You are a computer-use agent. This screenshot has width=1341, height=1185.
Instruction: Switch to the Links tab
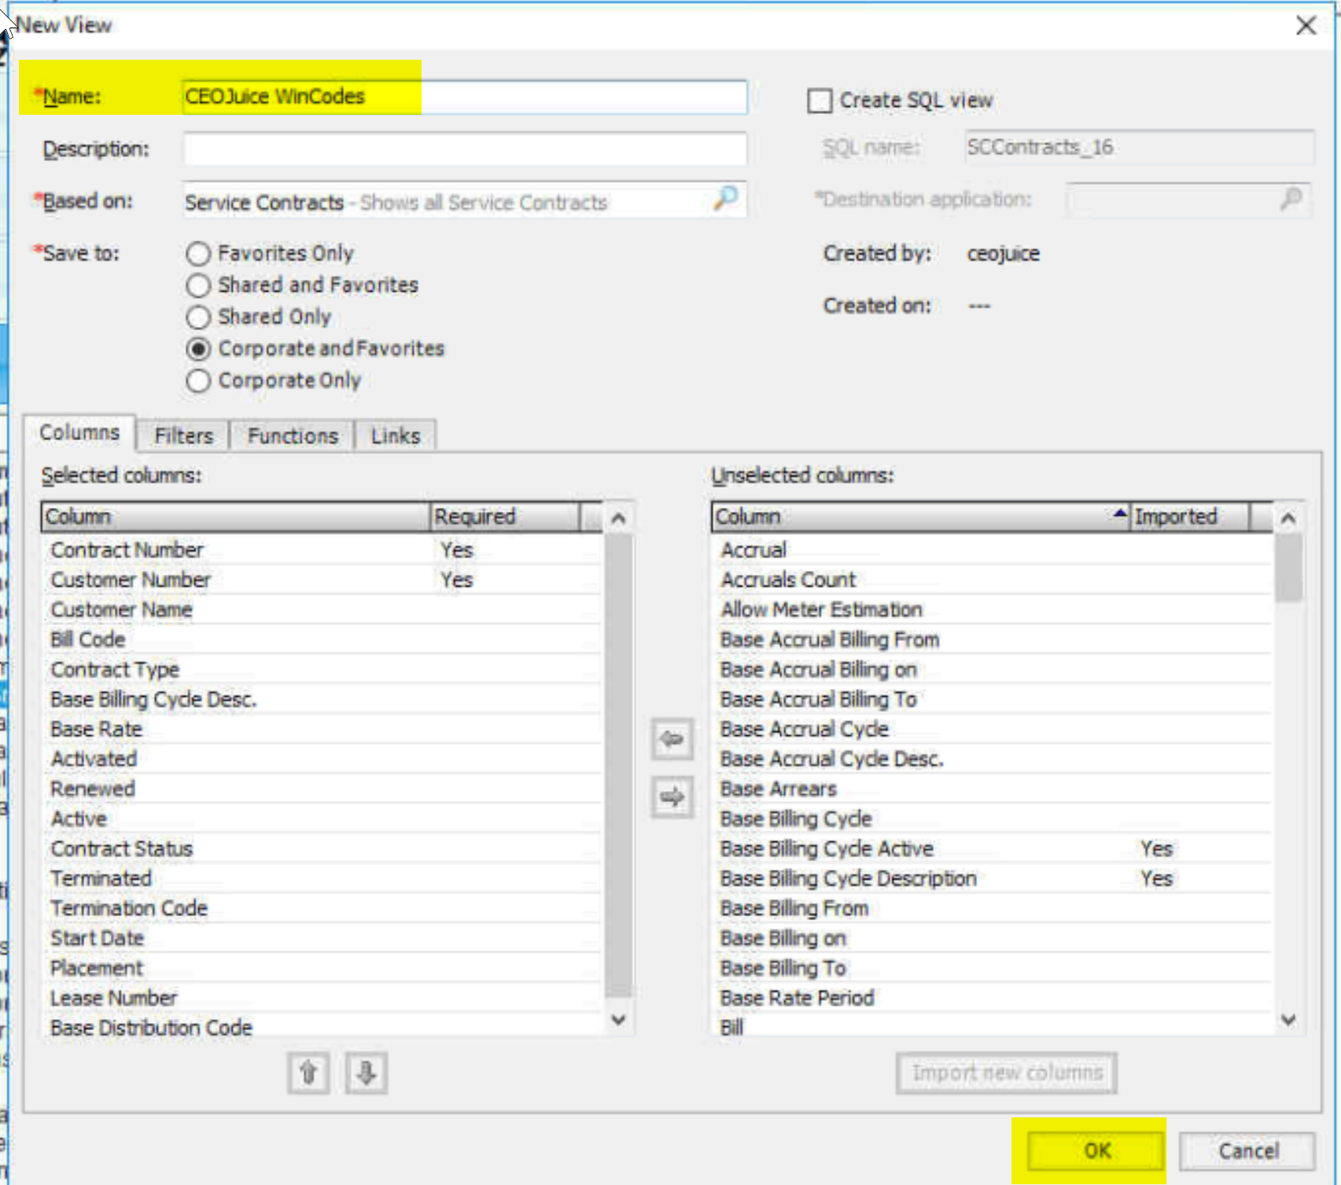coord(395,436)
